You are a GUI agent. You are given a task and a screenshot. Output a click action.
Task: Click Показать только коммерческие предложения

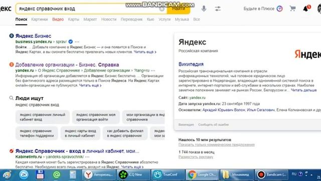[x=216, y=145]
